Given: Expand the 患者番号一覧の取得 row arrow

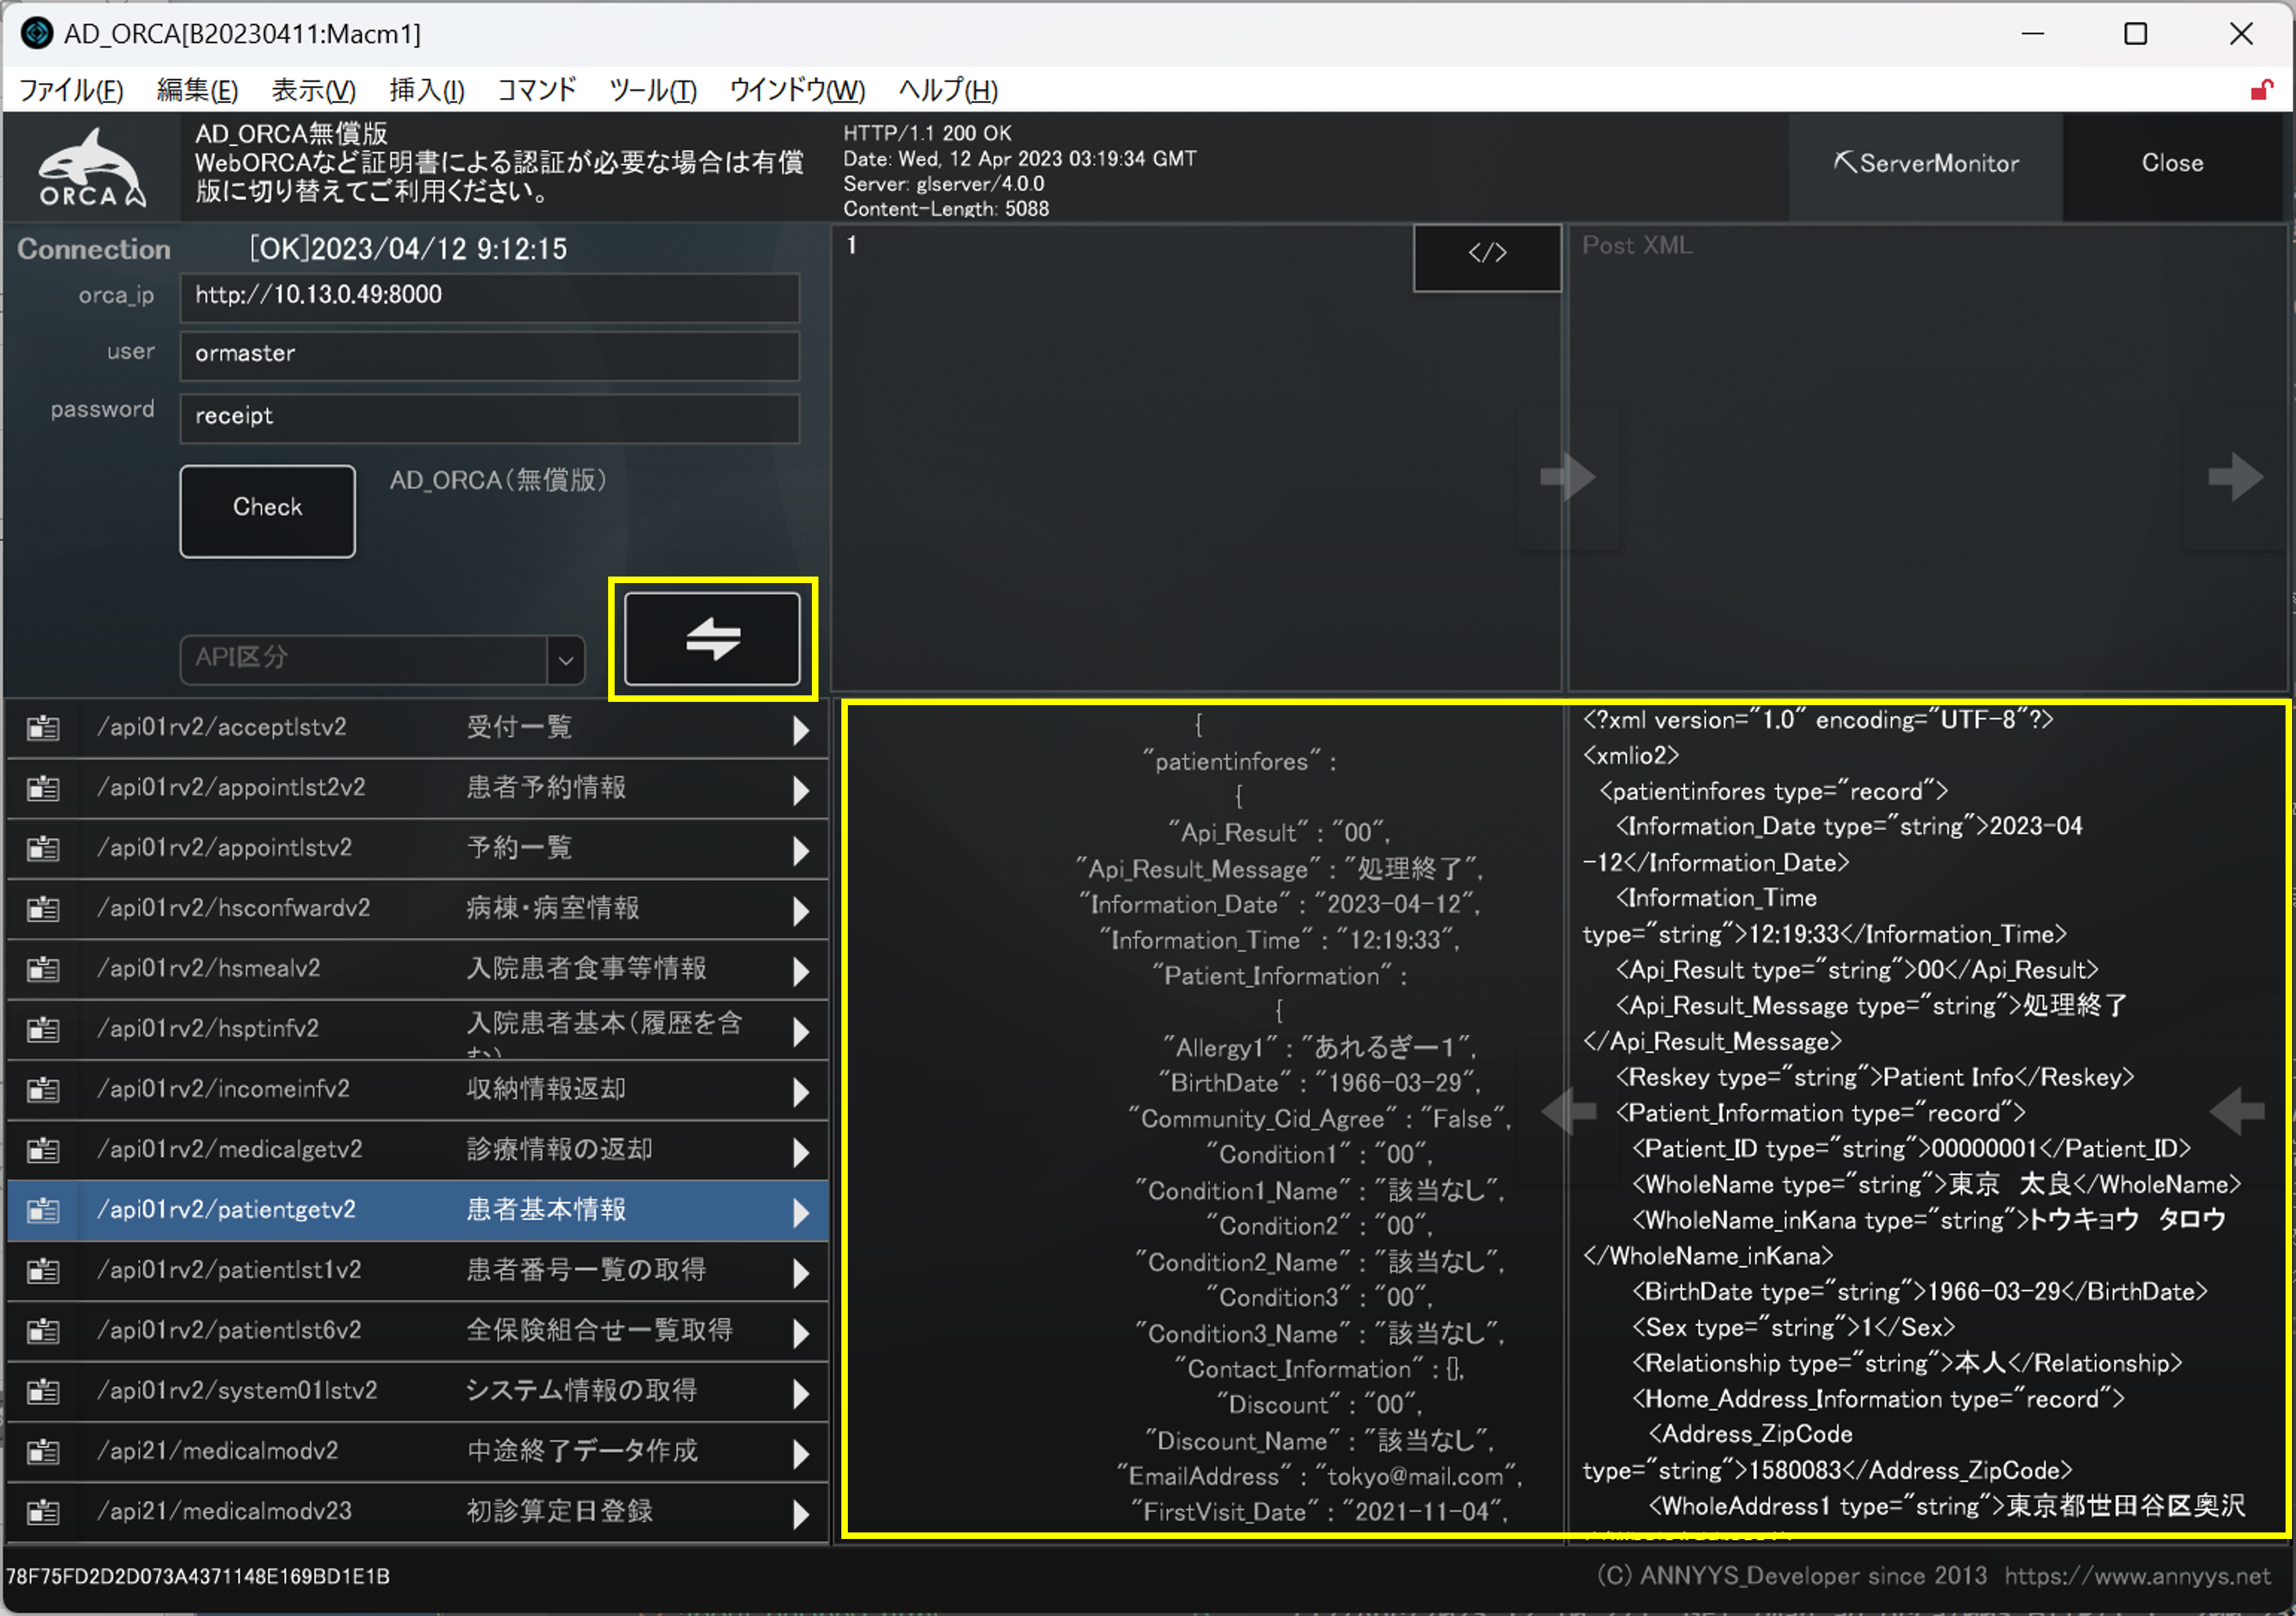Looking at the screenshot, I should tap(801, 1272).
